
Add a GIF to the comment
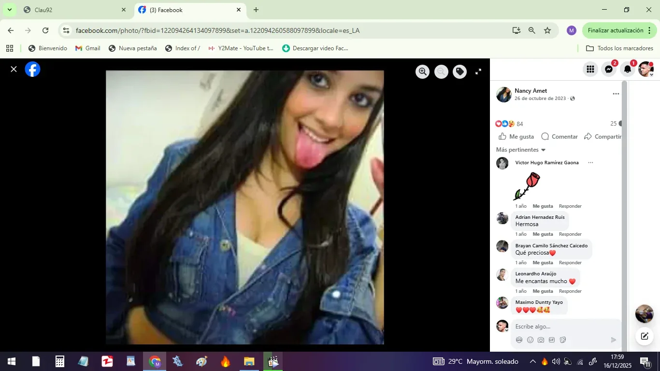[552, 340]
